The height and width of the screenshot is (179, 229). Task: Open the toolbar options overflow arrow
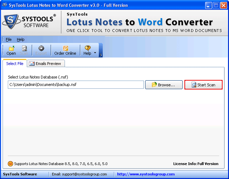tap(101, 55)
